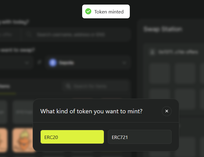Click the Sepolia network logo icon
Viewport: 204px width, 157px height.
(x=53, y=63)
